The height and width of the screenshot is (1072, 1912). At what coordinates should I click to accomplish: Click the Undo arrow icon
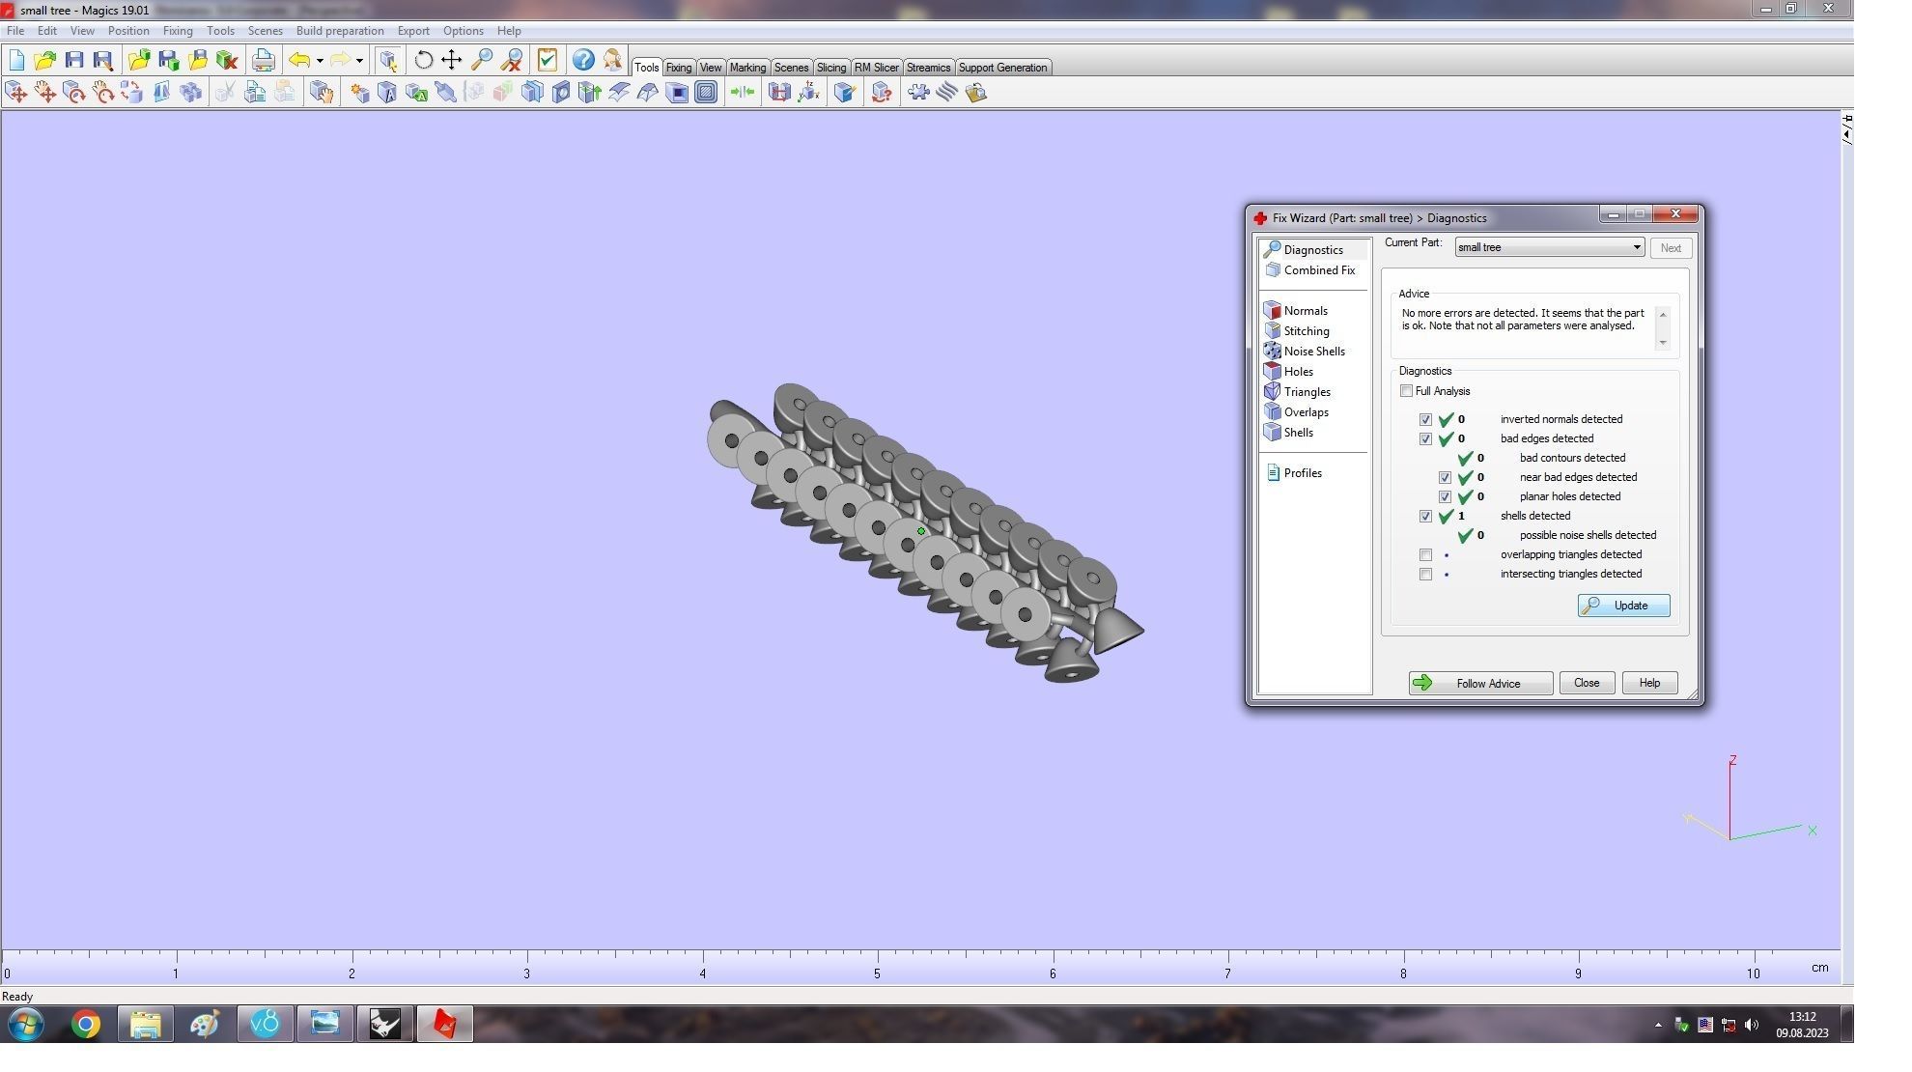click(299, 60)
